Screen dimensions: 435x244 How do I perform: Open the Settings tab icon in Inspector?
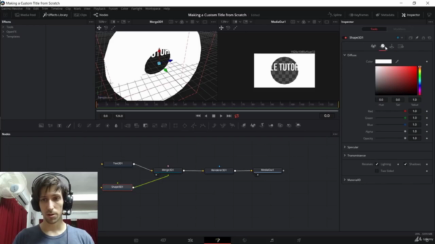tap(400, 46)
